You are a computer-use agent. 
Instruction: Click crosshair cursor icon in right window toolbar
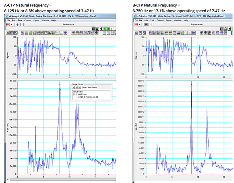click(202, 33)
